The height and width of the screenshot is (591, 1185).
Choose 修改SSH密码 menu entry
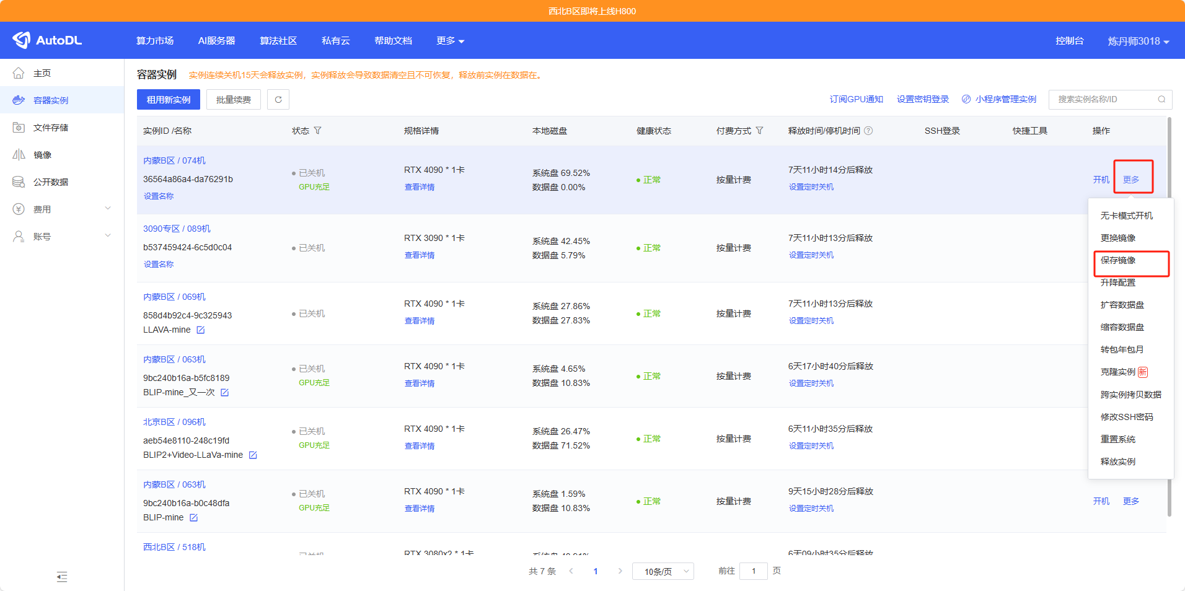coord(1126,417)
